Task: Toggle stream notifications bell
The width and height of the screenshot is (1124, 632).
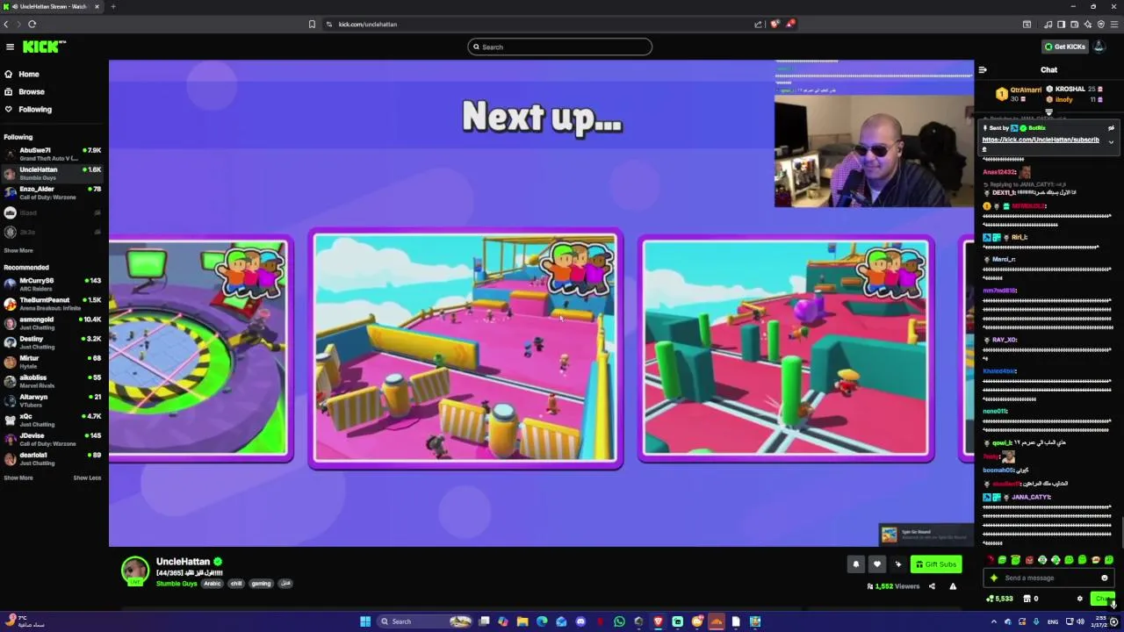Action: coord(856,564)
